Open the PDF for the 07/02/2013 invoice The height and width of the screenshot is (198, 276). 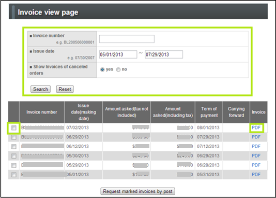256,128
